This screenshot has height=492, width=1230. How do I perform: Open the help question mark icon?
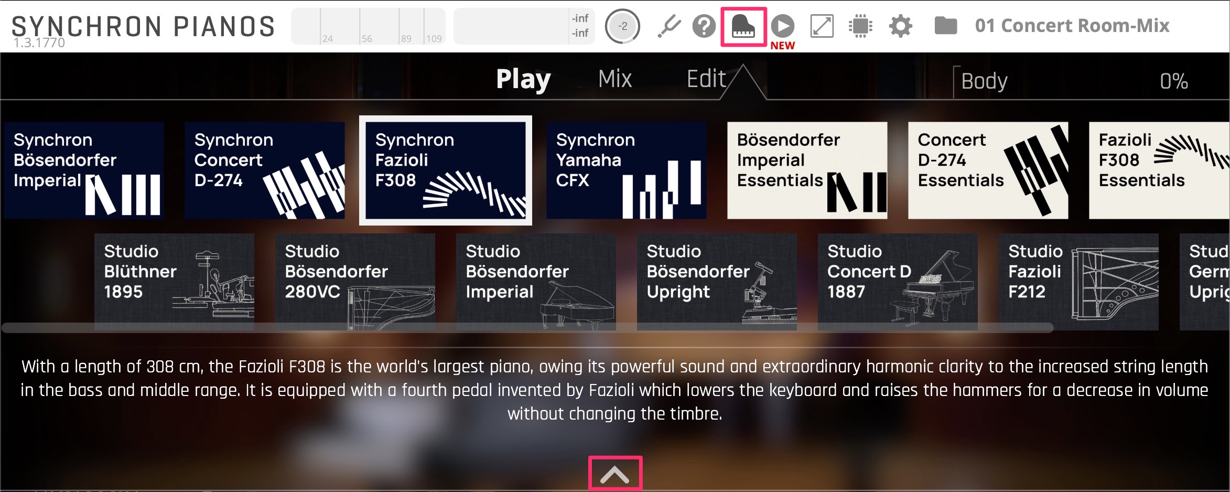click(704, 26)
